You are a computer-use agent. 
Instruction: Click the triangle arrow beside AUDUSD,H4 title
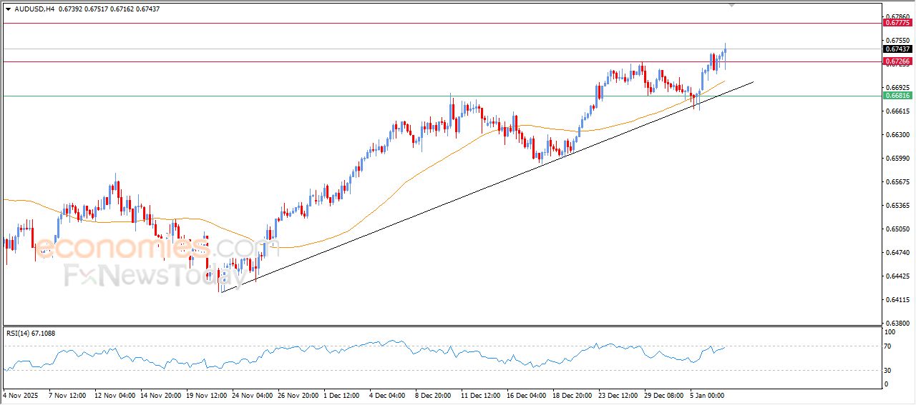(8, 9)
